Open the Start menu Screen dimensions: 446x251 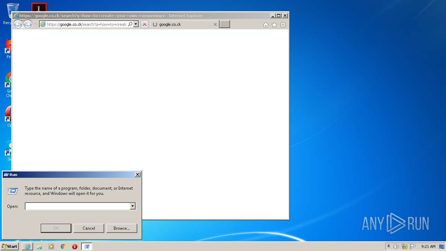[x=9, y=246]
